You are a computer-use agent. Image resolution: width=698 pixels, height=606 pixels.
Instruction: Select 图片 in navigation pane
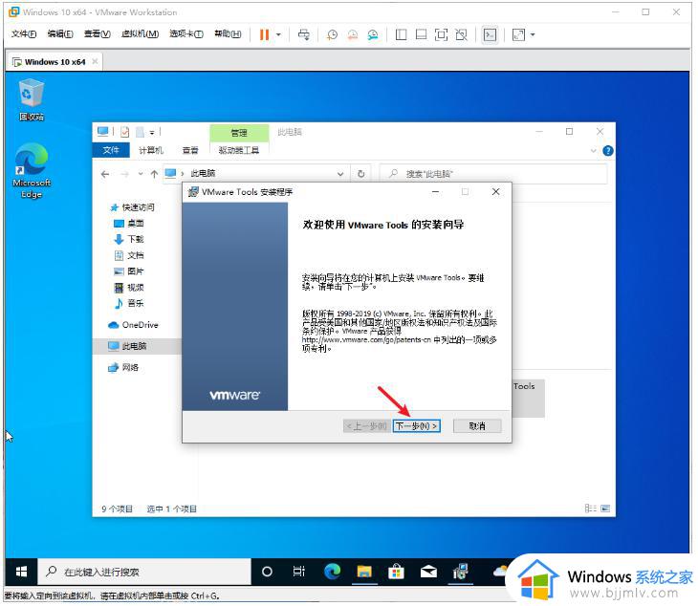129,271
